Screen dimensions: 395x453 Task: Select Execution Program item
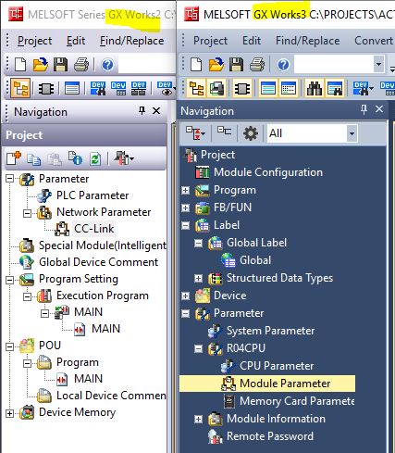pyautogui.click(x=103, y=296)
